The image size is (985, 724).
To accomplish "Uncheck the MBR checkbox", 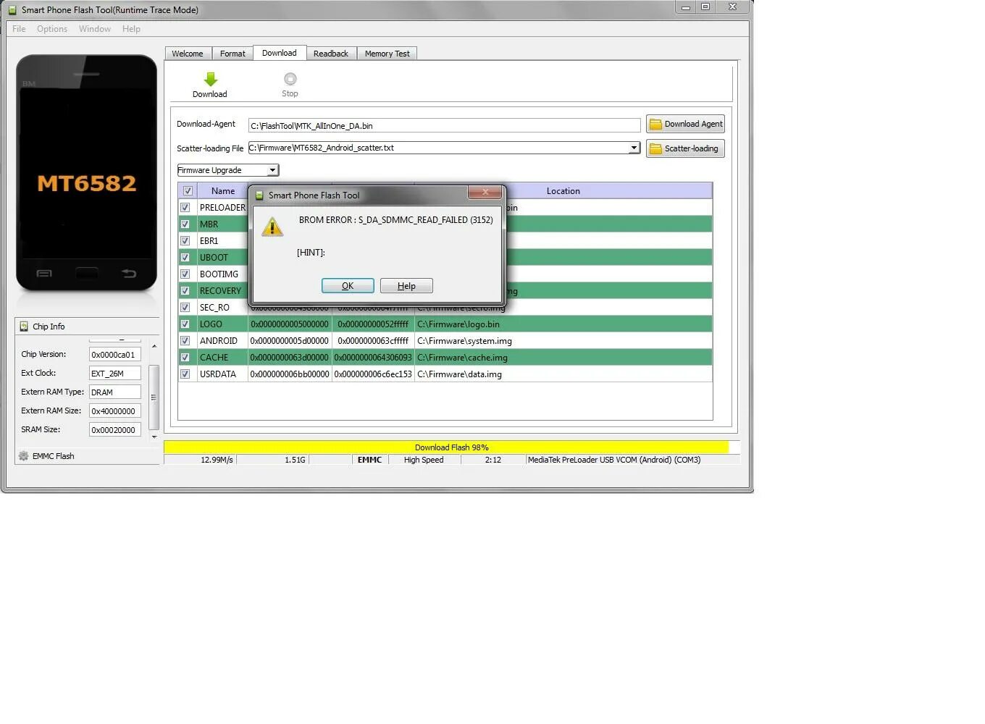I will [185, 224].
